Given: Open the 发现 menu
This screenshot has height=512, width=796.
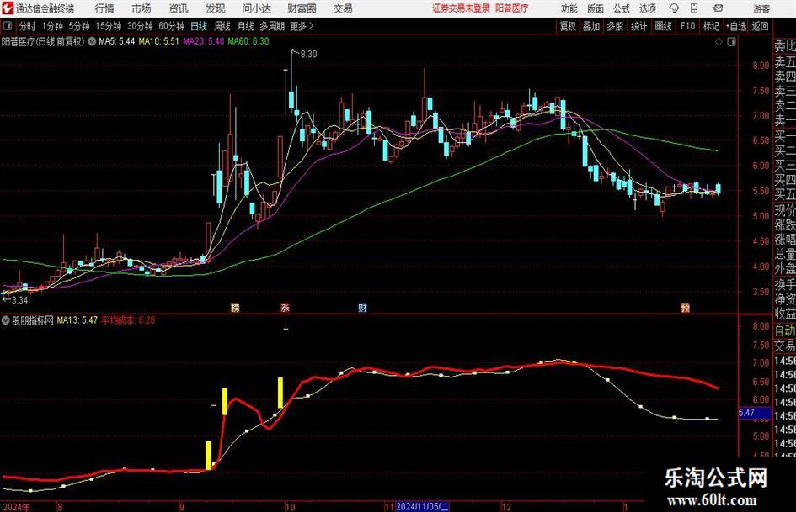Looking at the screenshot, I should pyautogui.click(x=216, y=8).
